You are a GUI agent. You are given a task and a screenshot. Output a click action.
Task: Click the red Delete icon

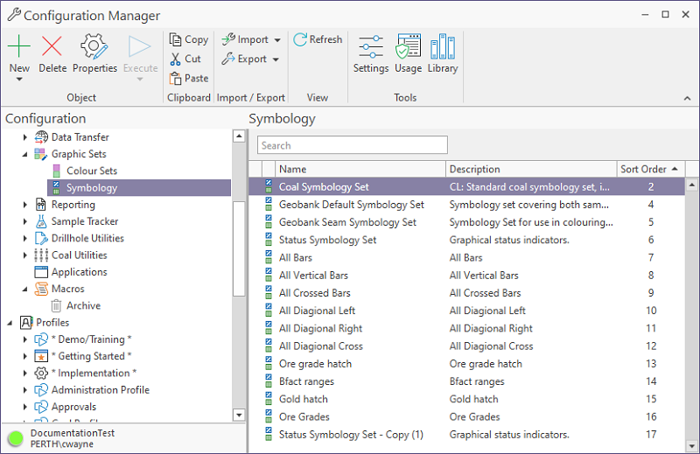click(52, 46)
